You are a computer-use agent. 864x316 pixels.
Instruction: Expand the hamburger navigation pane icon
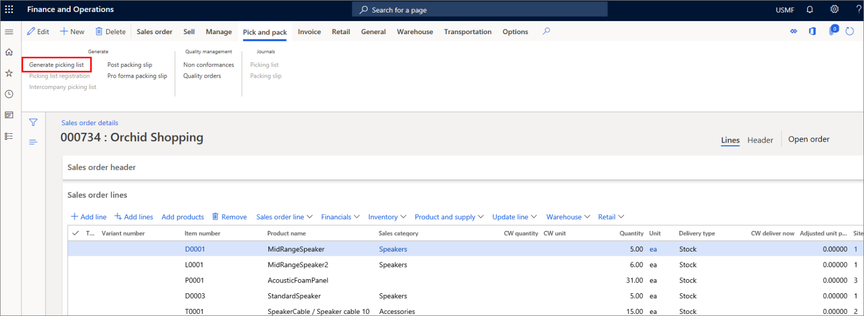[9, 32]
